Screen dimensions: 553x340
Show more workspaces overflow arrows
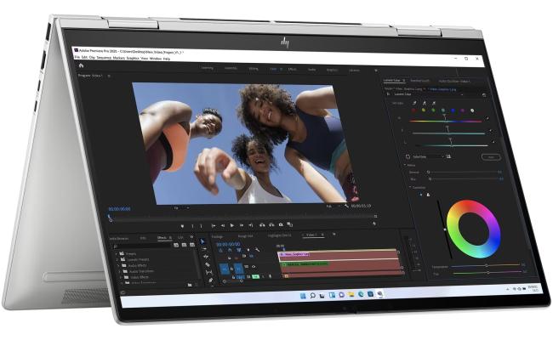[x=375, y=71]
